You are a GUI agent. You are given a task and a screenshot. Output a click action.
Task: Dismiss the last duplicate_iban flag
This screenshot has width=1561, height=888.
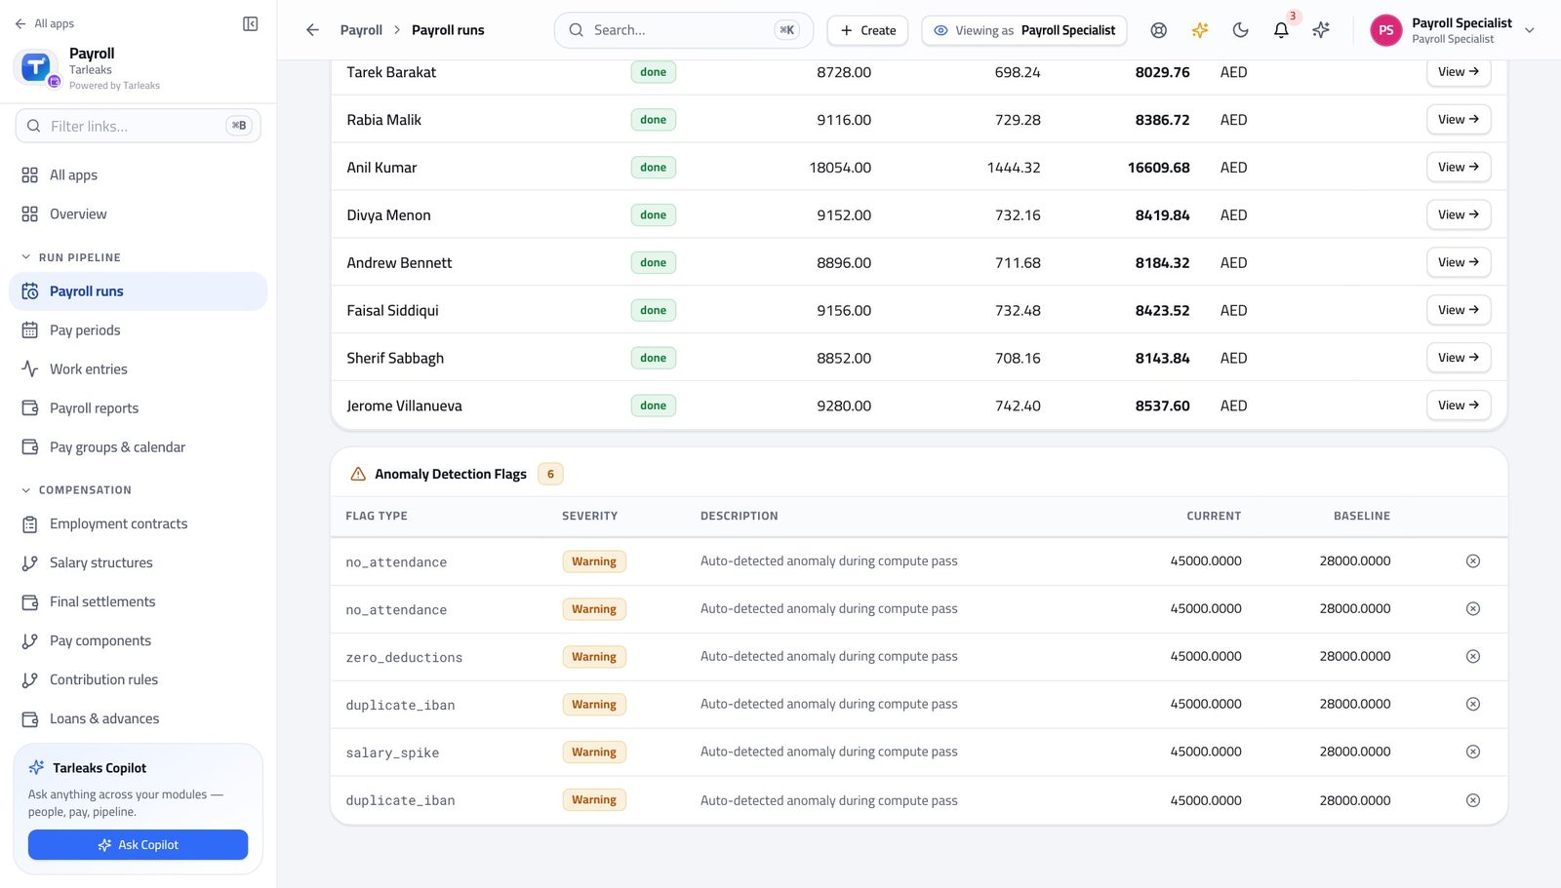pos(1473,800)
